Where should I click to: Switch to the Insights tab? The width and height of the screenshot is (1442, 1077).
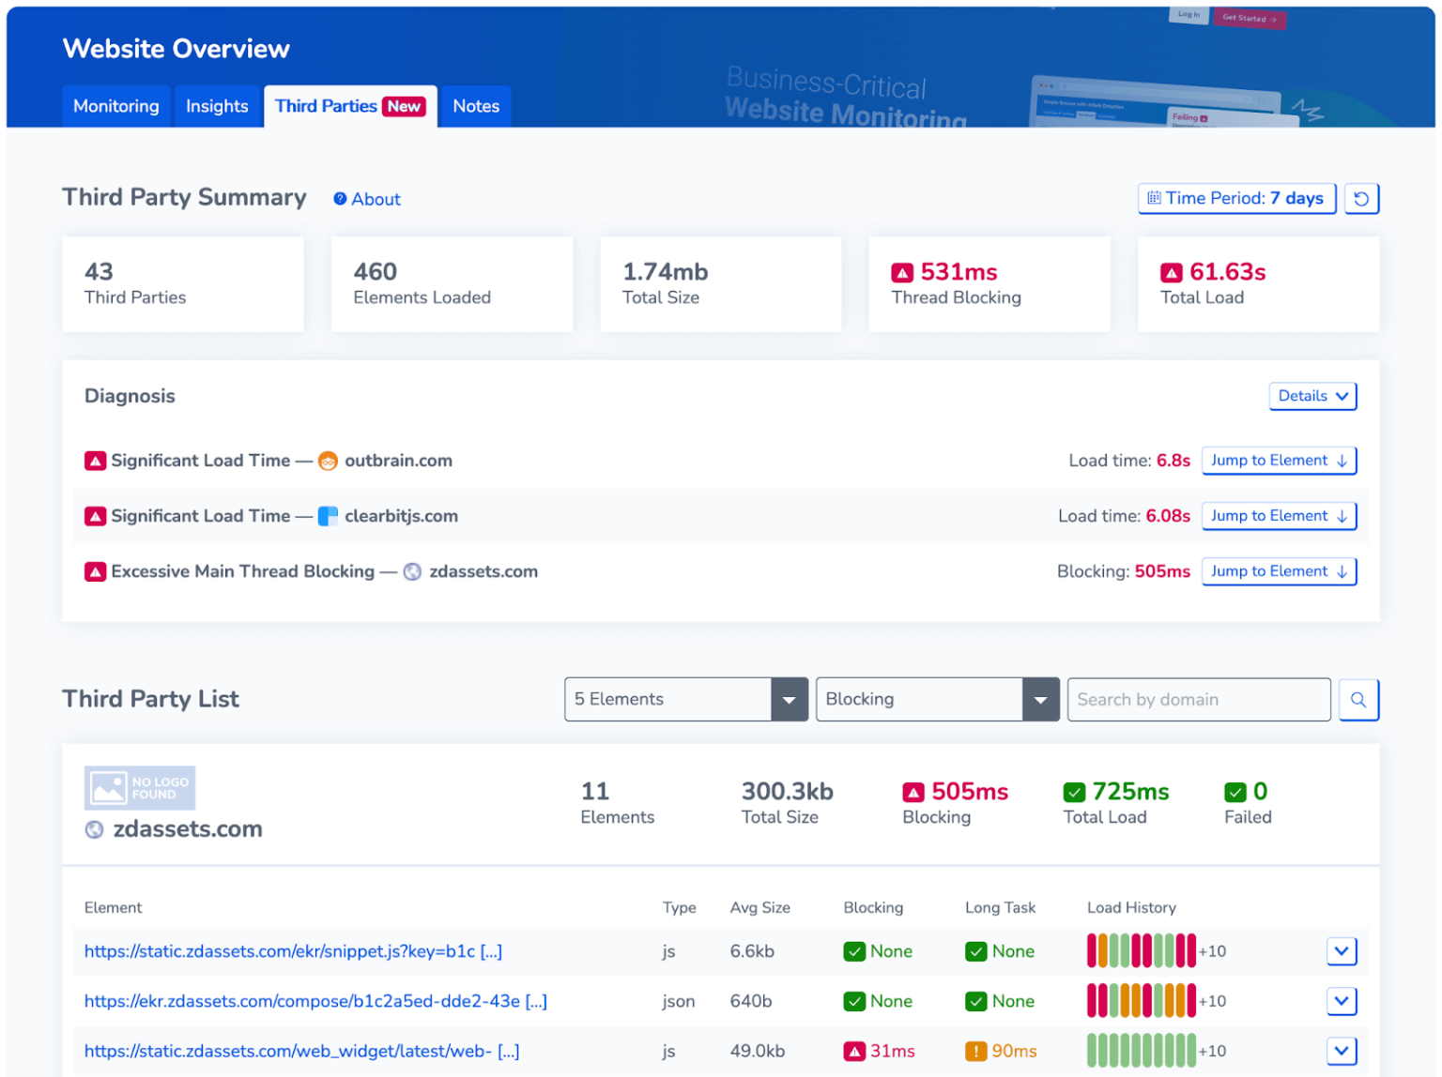(217, 106)
